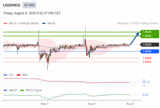Click the 7.8508 resistance price label
The image size is (160, 108).
coord(147,32)
